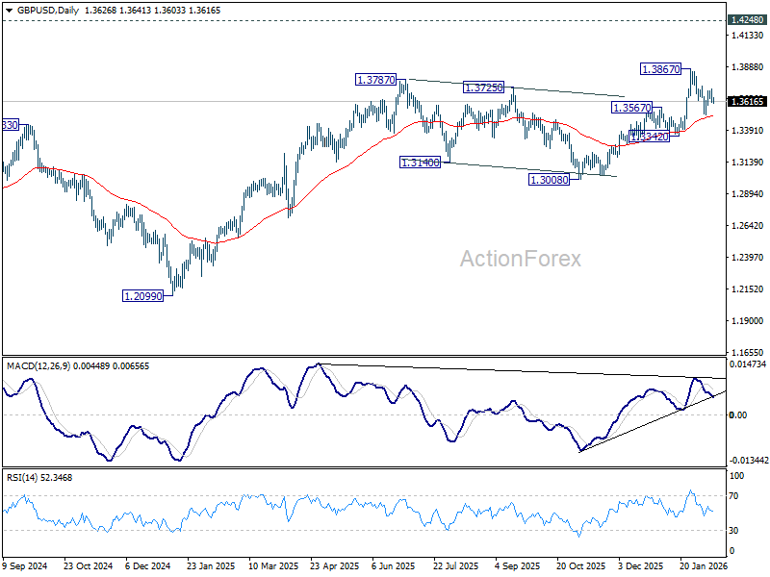
Task: Click the ActionForex watermark
Action: [x=520, y=259]
